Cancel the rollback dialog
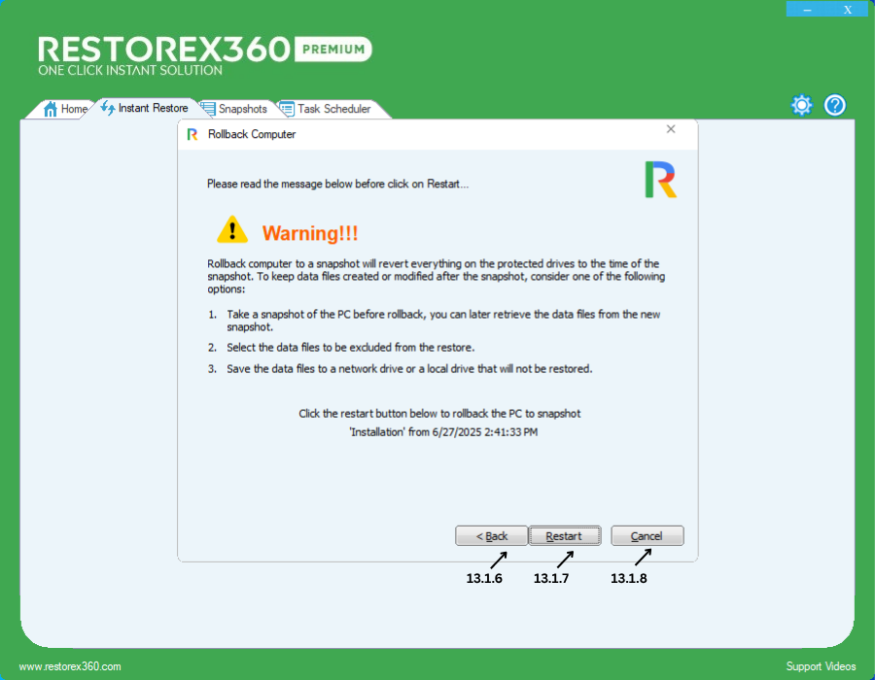The width and height of the screenshot is (875, 680). pyautogui.click(x=647, y=536)
